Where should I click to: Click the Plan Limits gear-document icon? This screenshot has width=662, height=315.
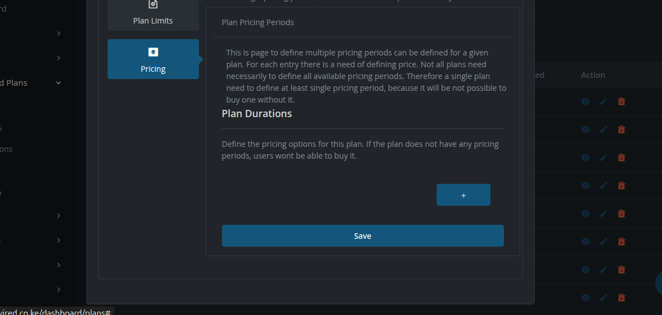point(153,4)
